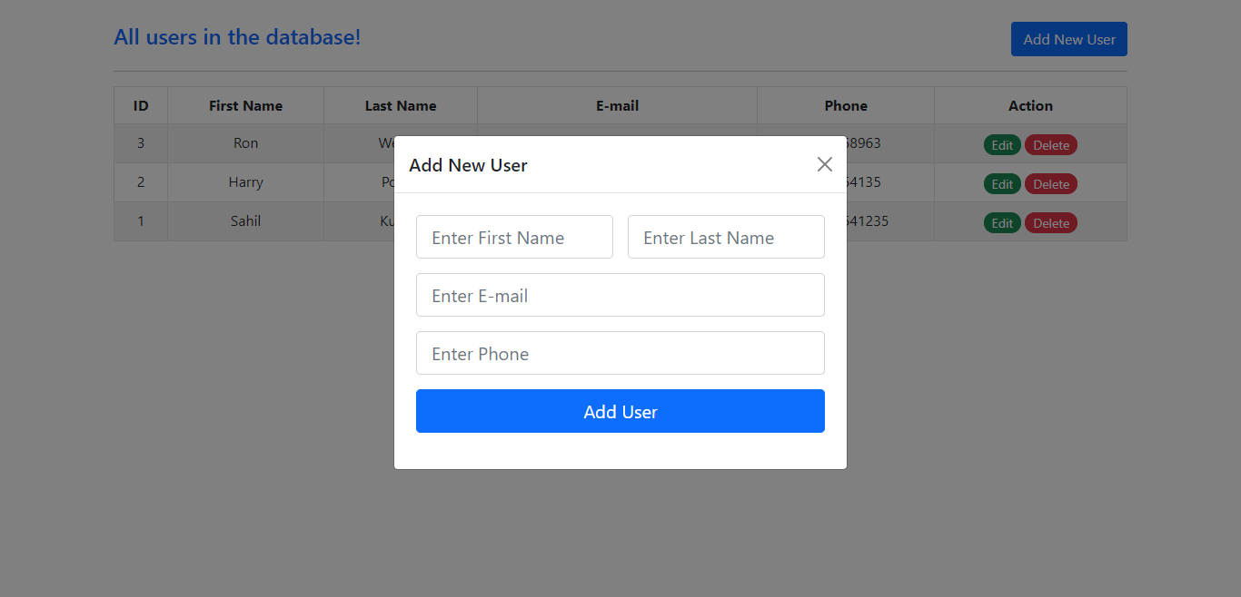
Task: Delete the user Sahil
Action: [x=1051, y=222]
